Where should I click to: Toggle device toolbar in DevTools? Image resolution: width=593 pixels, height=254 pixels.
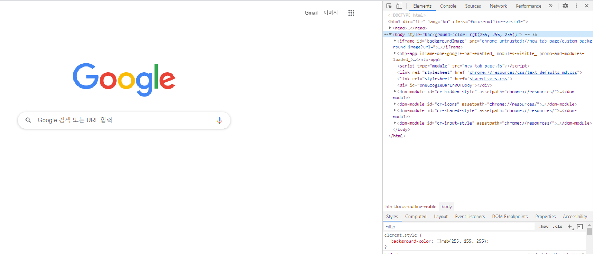click(x=399, y=6)
